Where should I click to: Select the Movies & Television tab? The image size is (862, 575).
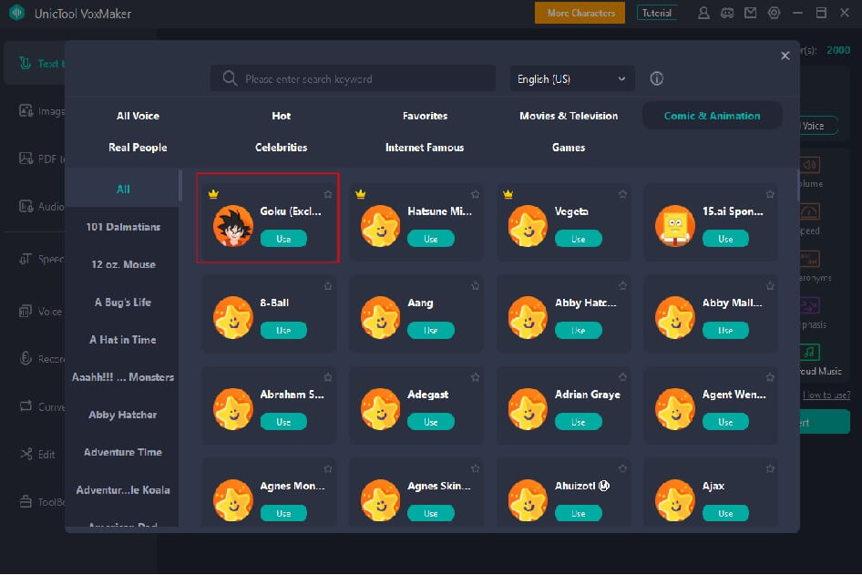[569, 116]
